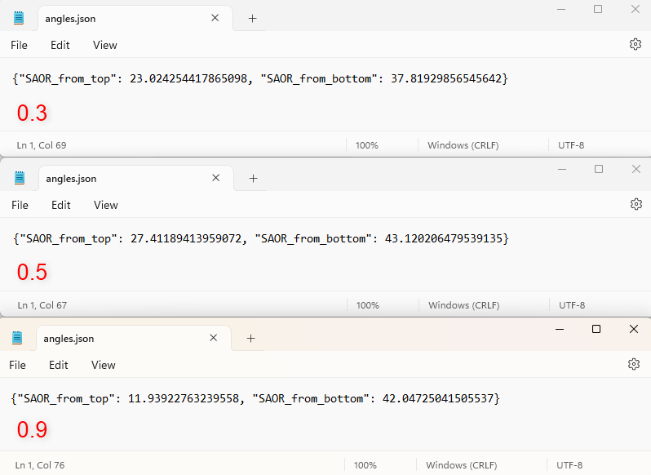Add a new tab in the 0.3 window
This screenshot has width=651, height=475.
[x=252, y=19]
